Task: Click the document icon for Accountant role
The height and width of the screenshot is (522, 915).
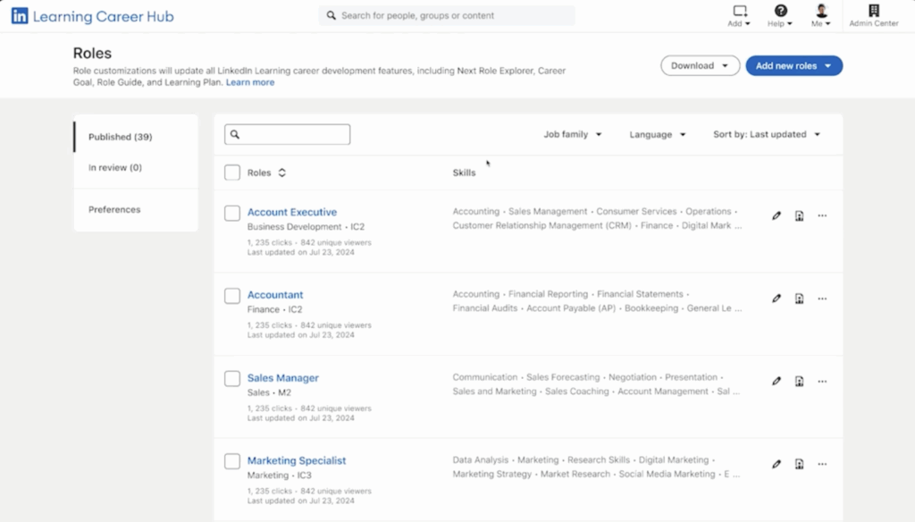Action: click(799, 299)
